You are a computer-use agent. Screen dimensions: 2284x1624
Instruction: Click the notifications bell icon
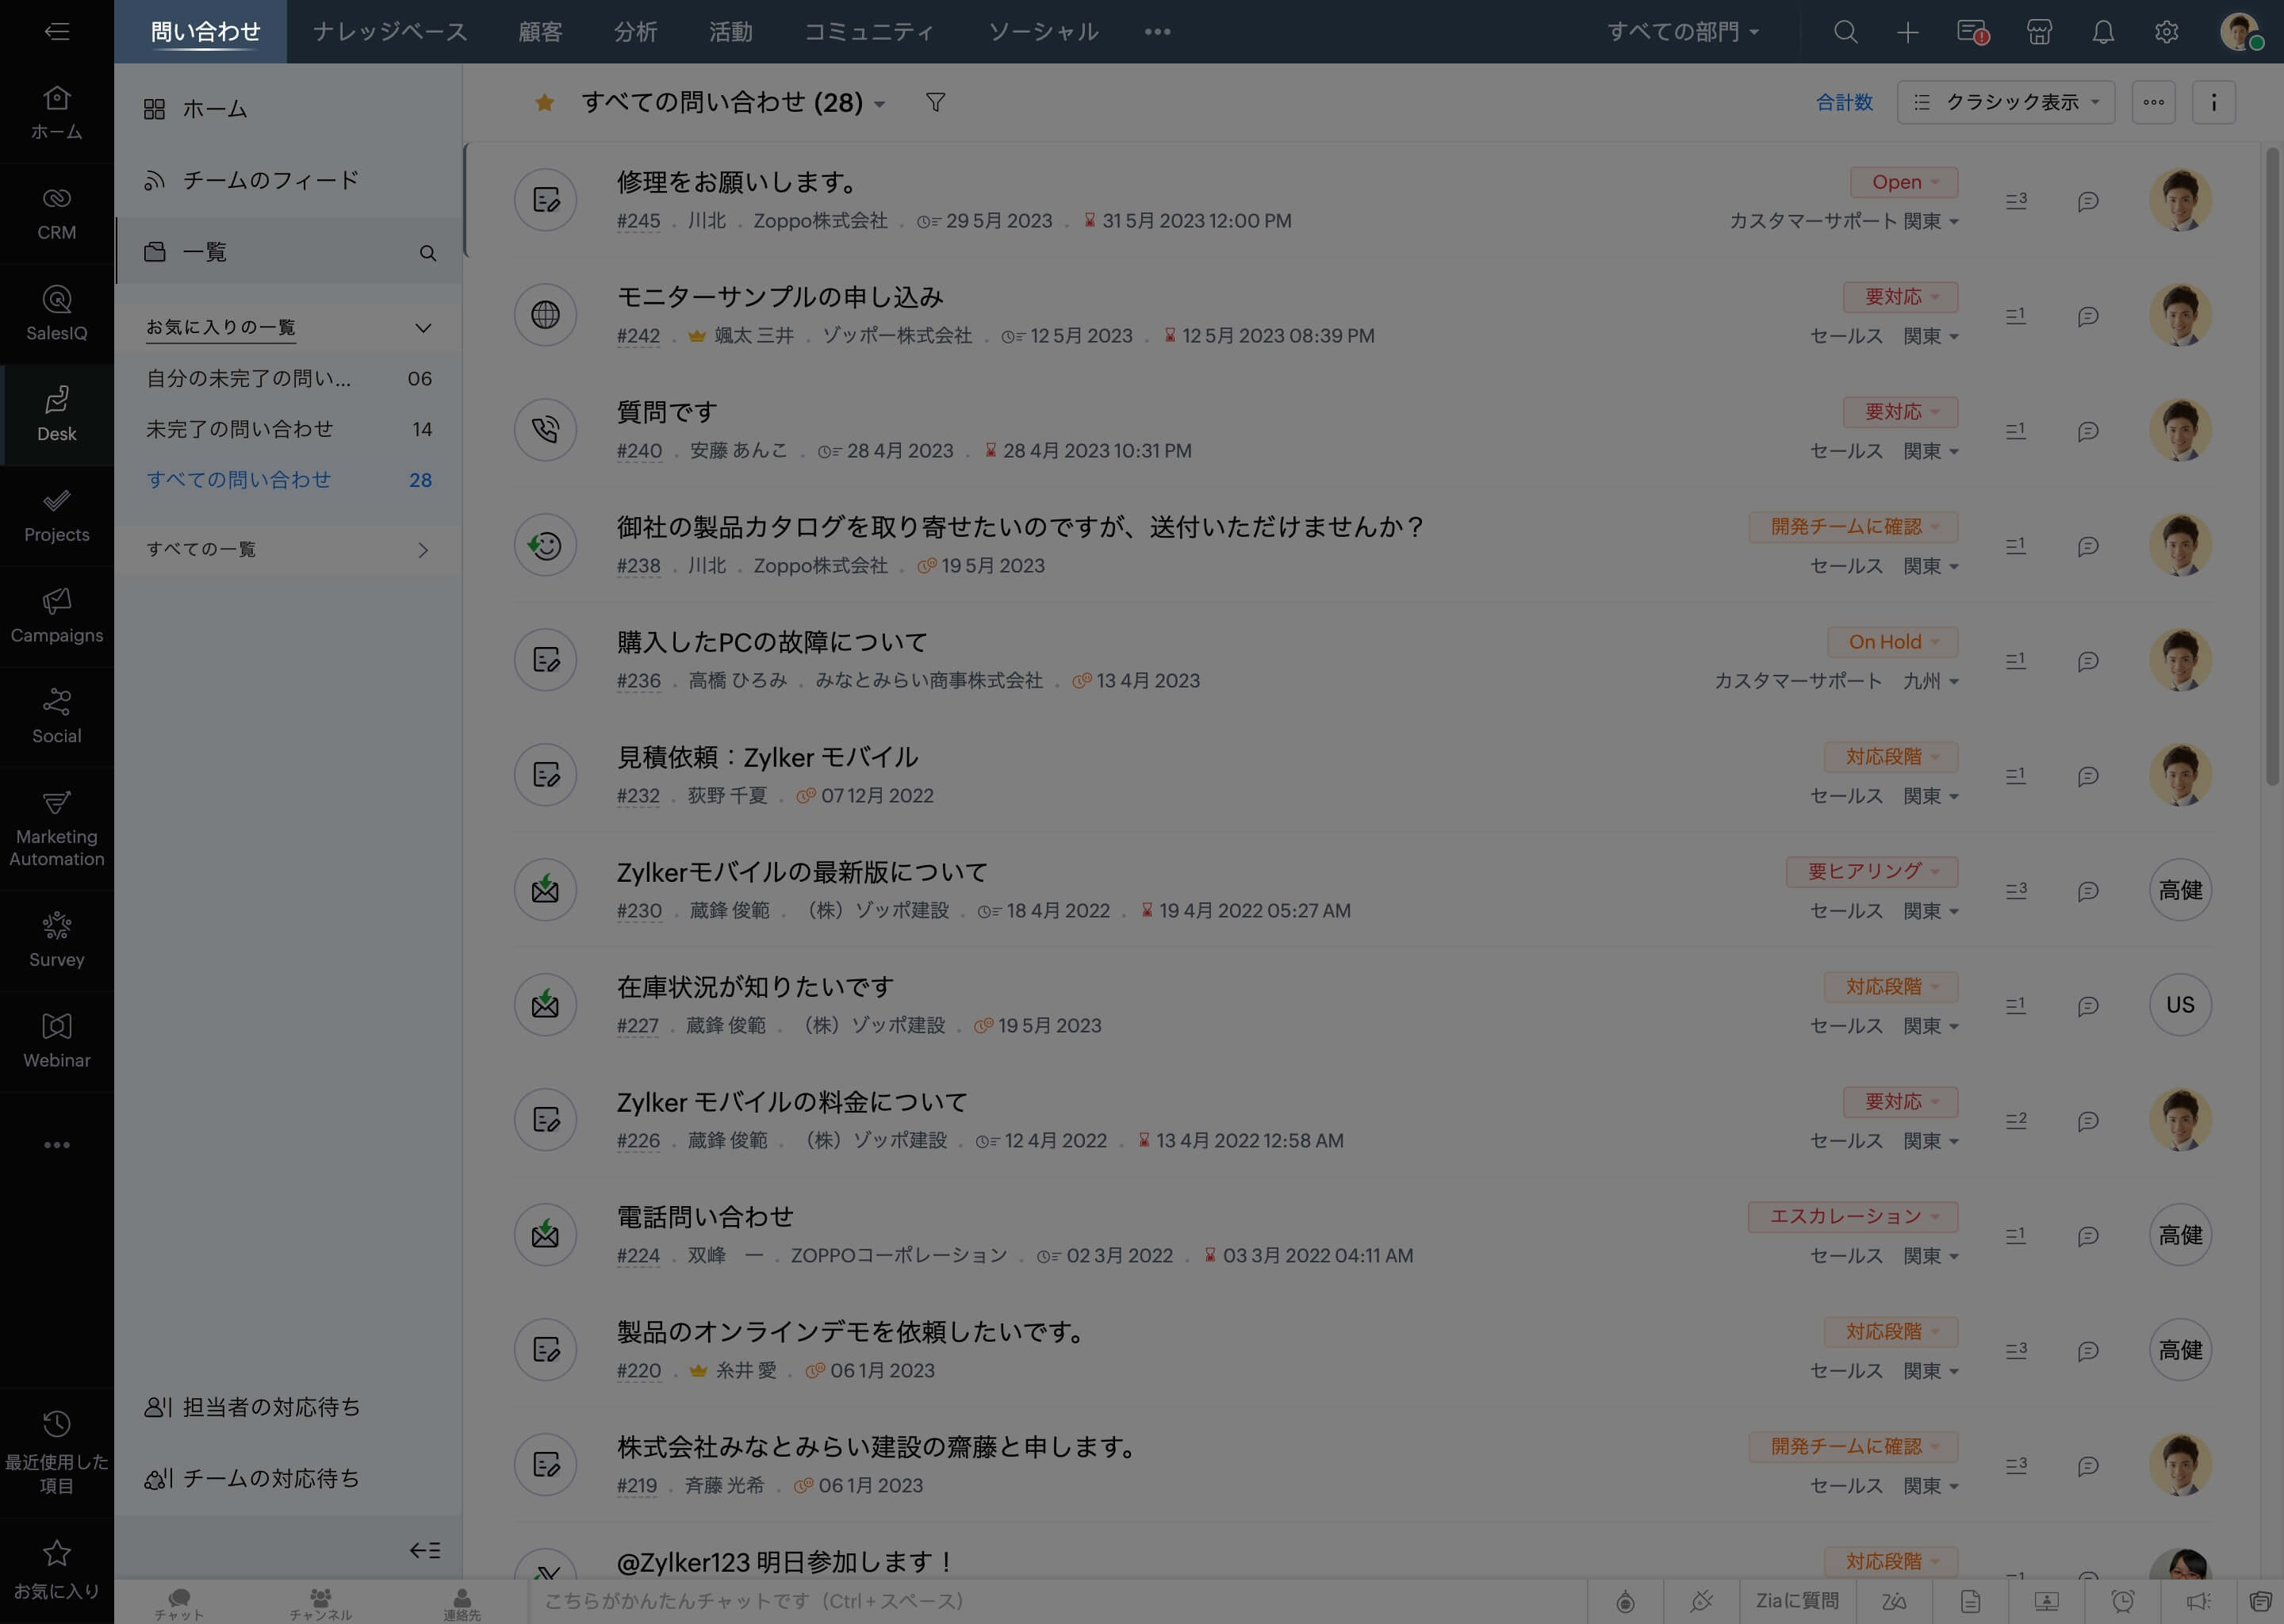(x=2103, y=32)
